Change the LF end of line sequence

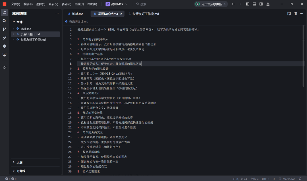click(274, 179)
